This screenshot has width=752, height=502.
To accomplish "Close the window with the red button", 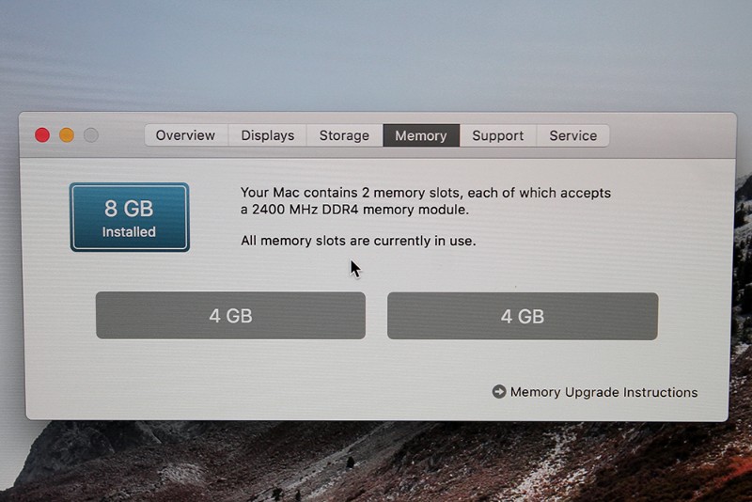I will [x=42, y=135].
